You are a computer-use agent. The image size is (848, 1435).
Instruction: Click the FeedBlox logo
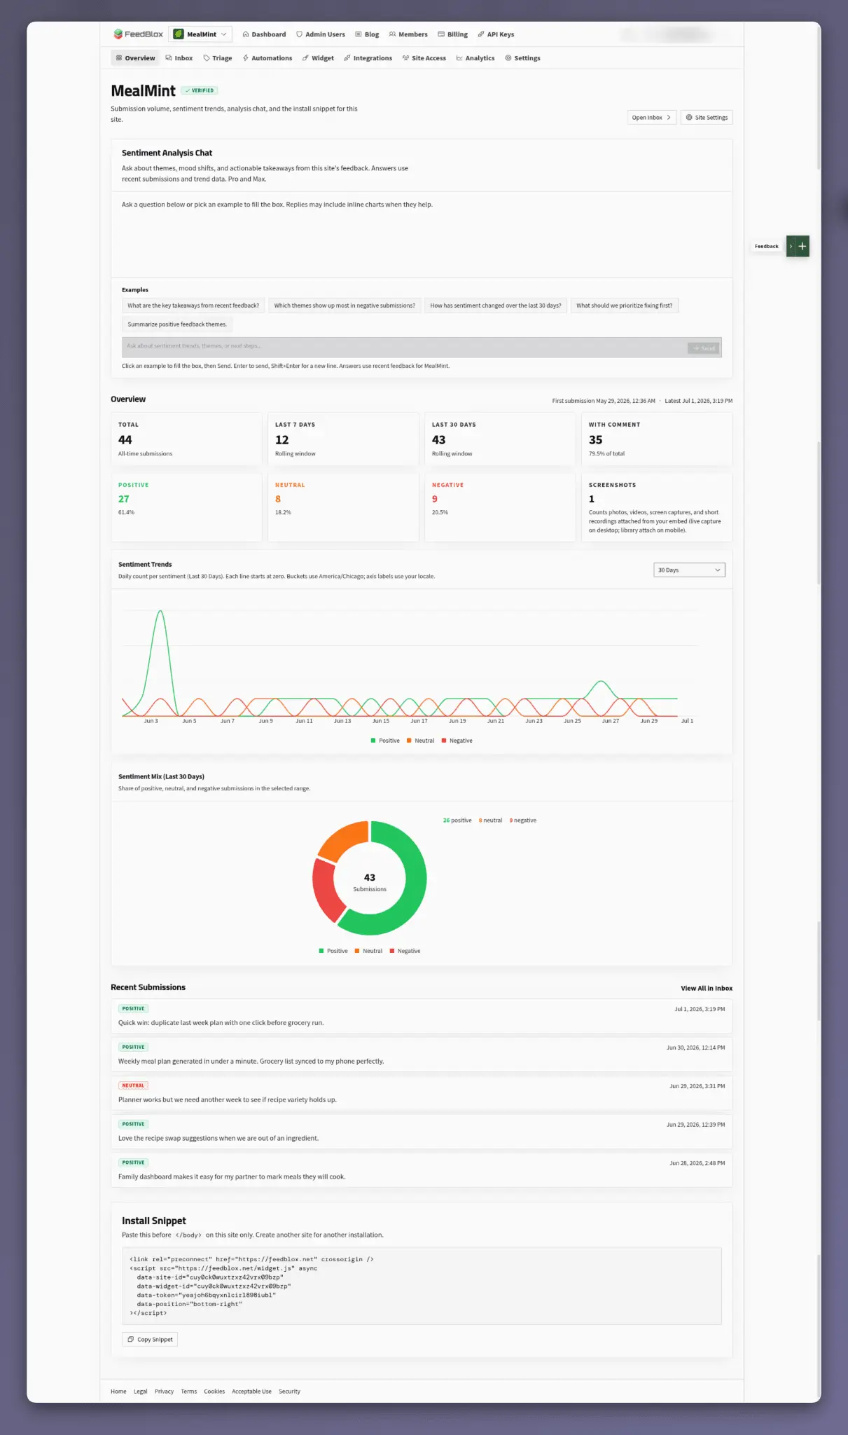tap(138, 34)
